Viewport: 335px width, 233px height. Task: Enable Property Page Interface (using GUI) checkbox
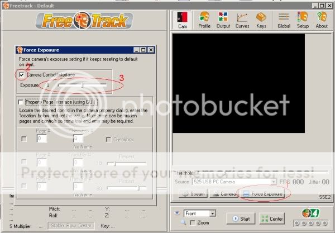(x=21, y=102)
